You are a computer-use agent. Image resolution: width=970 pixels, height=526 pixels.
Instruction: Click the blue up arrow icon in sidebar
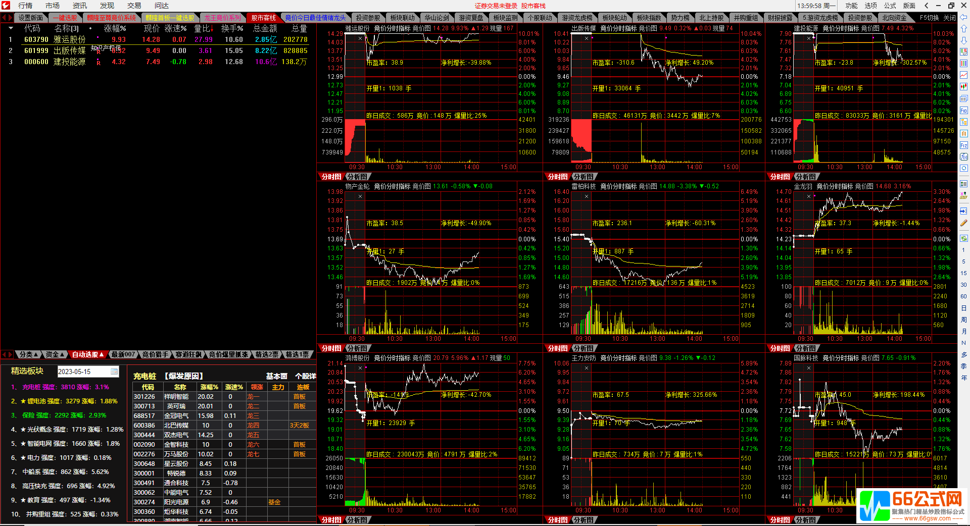point(963,29)
